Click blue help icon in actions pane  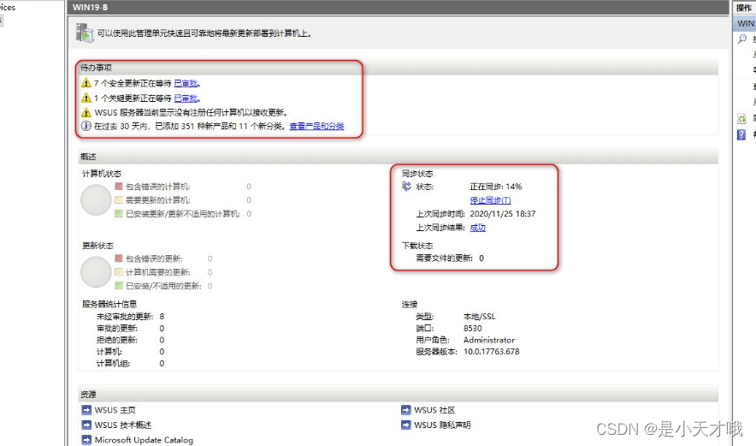click(x=741, y=134)
